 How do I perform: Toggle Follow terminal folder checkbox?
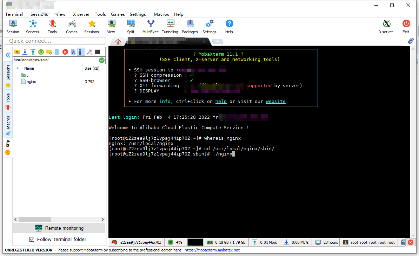coord(32,240)
